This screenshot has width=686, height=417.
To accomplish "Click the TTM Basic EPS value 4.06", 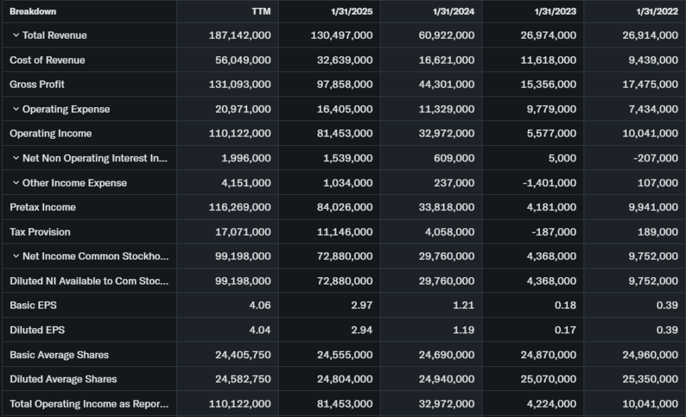I will pyautogui.click(x=261, y=305).
